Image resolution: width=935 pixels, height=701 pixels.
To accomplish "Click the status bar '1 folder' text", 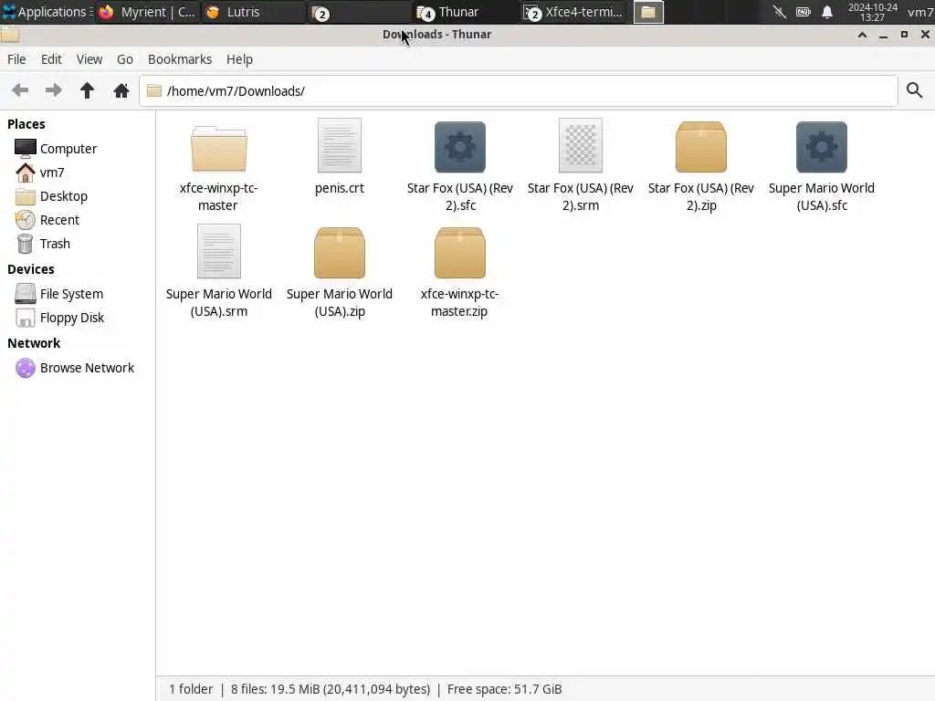I will [x=191, y=689].
